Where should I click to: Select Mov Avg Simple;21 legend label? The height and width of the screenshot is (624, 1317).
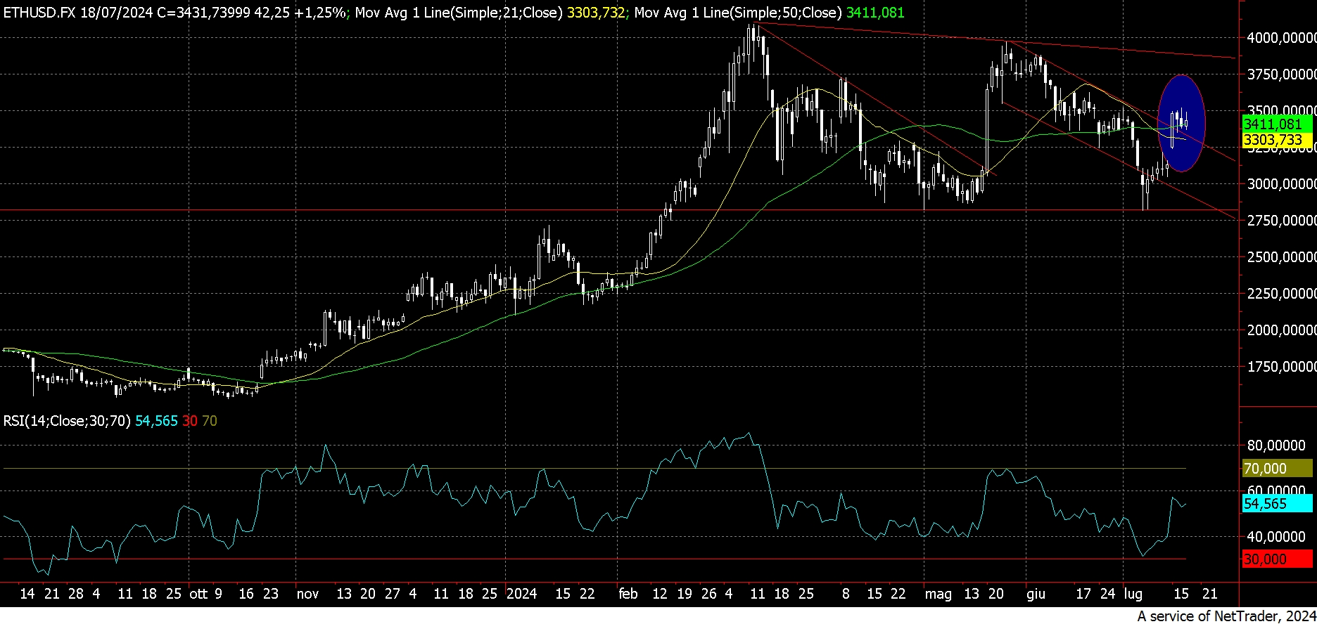(459, 13)
